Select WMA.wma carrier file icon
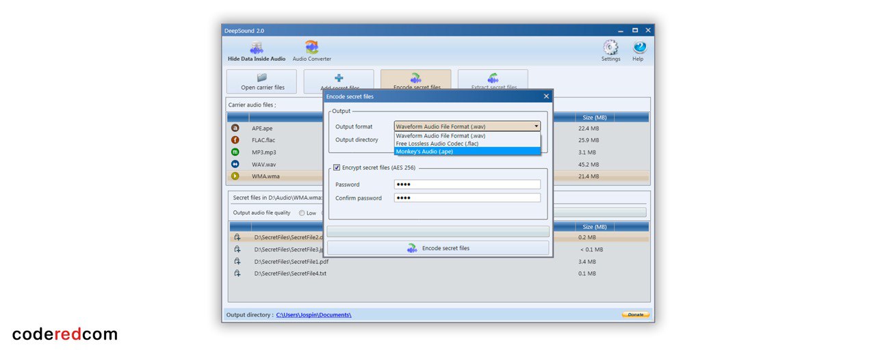Image resolution: width=876 pixels, height=350 pixels. pos(235,176)
